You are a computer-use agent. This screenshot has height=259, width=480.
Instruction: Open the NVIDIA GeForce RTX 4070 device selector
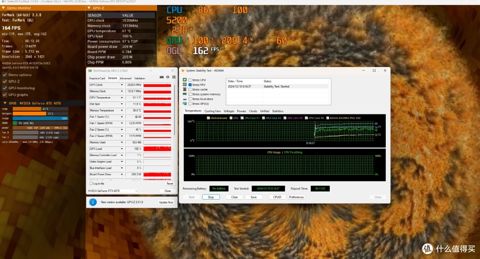[x=113, y=191]
